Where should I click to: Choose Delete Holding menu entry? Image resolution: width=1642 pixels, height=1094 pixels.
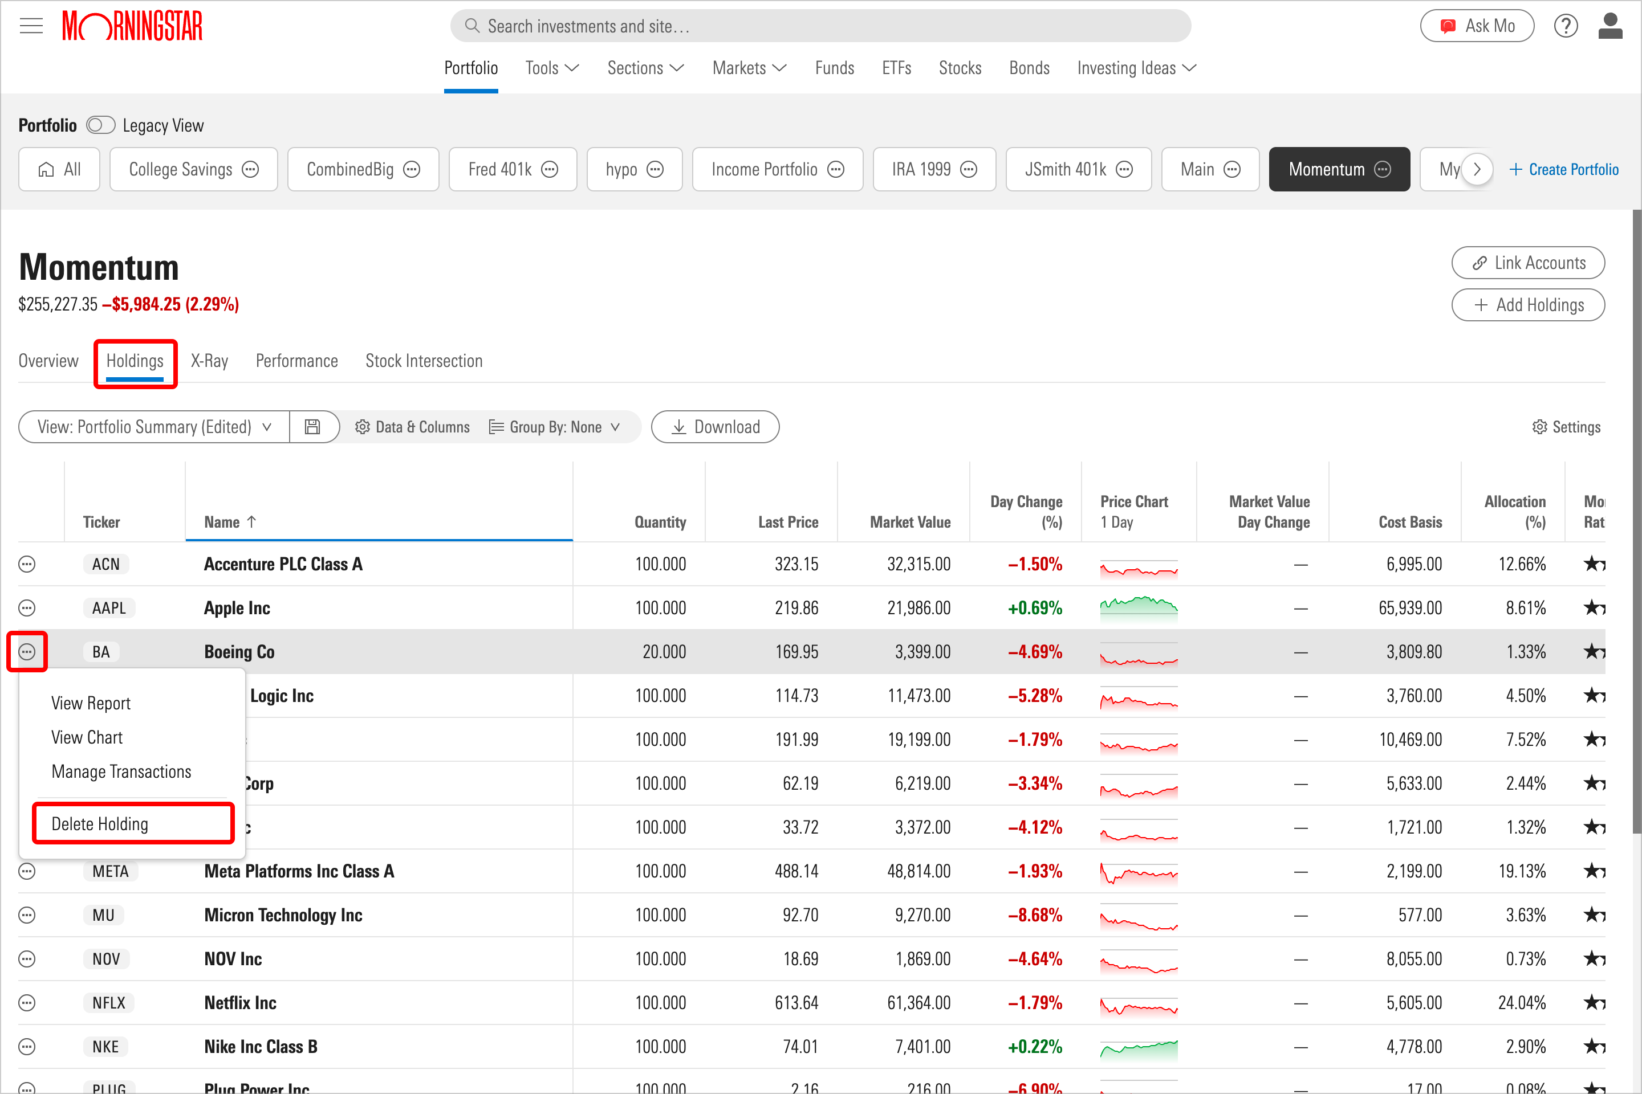(100, 824)
